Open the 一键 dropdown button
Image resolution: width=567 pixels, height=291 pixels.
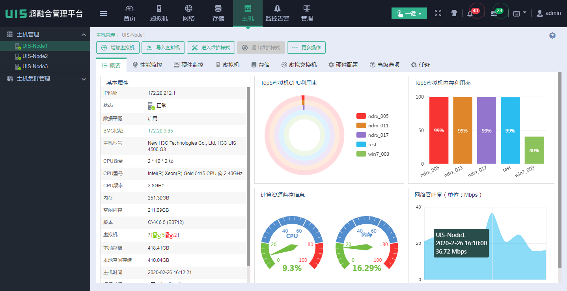click(409, 13)
